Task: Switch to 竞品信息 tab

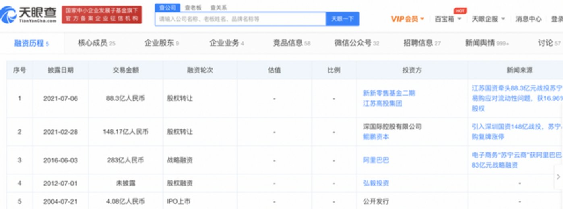Action: (292, 43)
